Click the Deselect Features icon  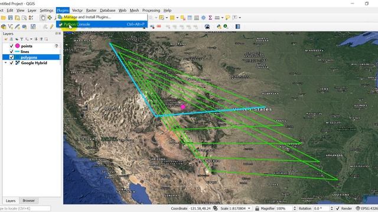click(183, 18)
